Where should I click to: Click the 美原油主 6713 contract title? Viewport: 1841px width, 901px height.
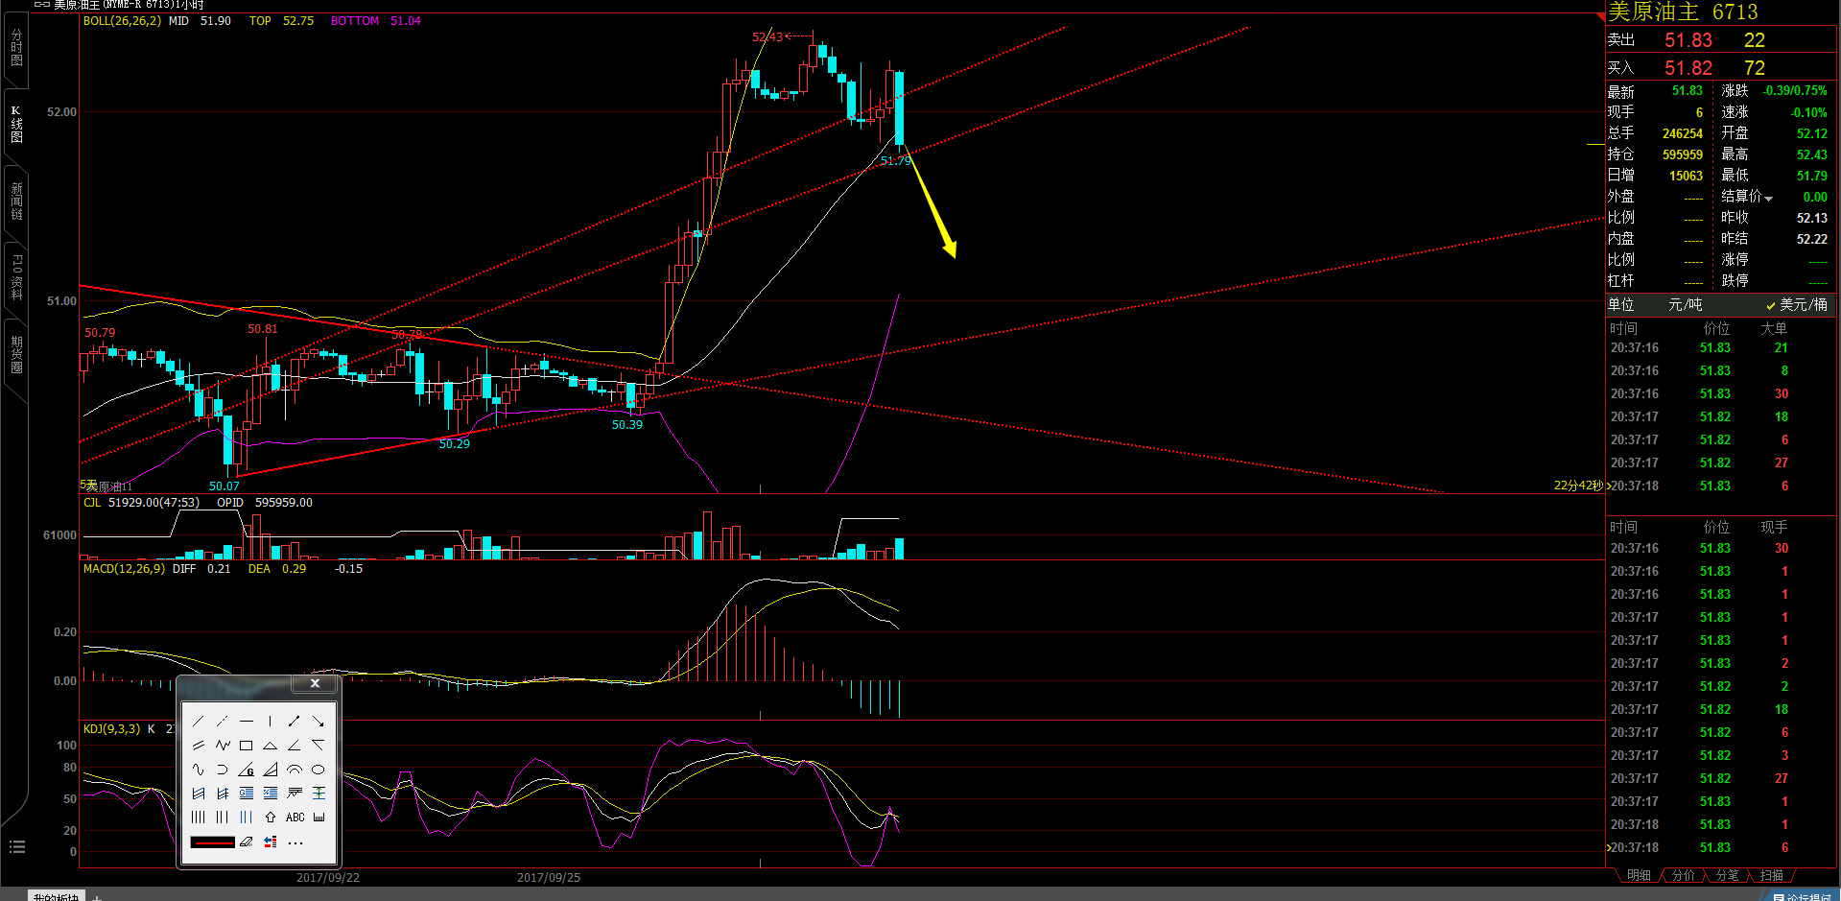1683,12
